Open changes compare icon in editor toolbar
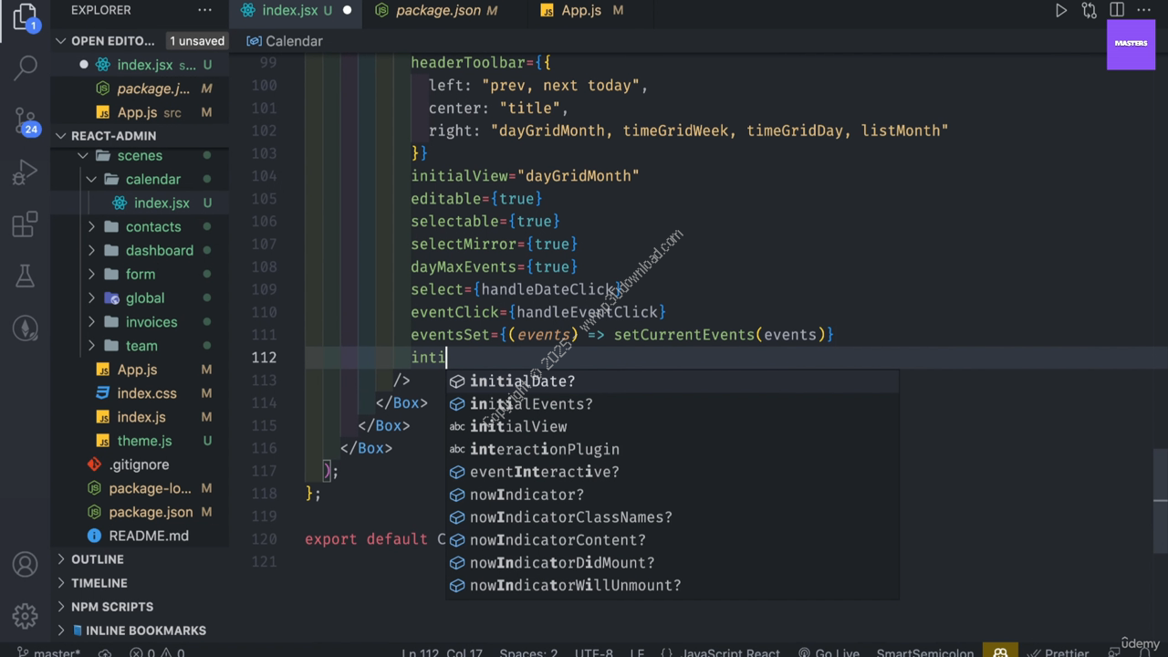 click(1089, 11)
